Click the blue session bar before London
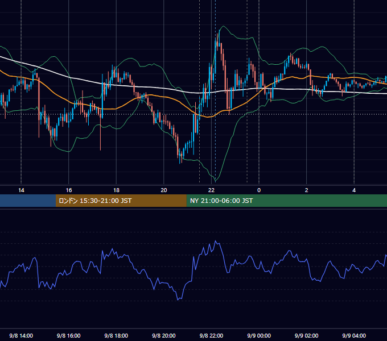Image resolution: width=387 pixels, height=341 pixels. pos(28,201)
